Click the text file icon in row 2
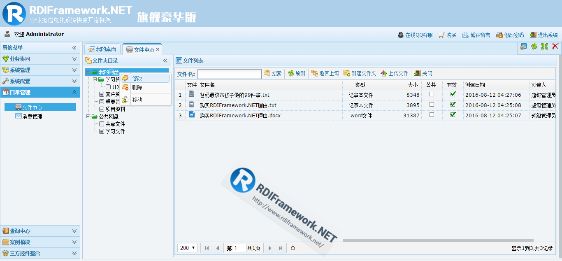Image resolution: width=562 pixels, height=261 pixels. pos(192,104)
